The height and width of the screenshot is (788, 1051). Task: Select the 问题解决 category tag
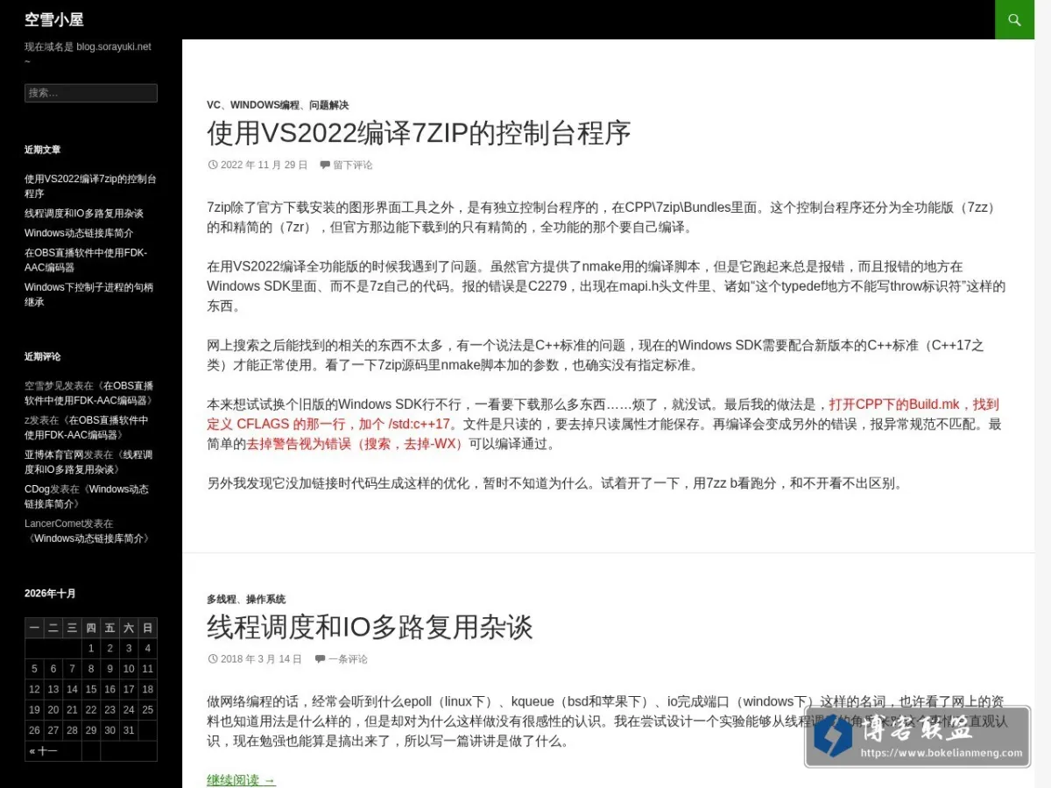(x=328, y=105)
